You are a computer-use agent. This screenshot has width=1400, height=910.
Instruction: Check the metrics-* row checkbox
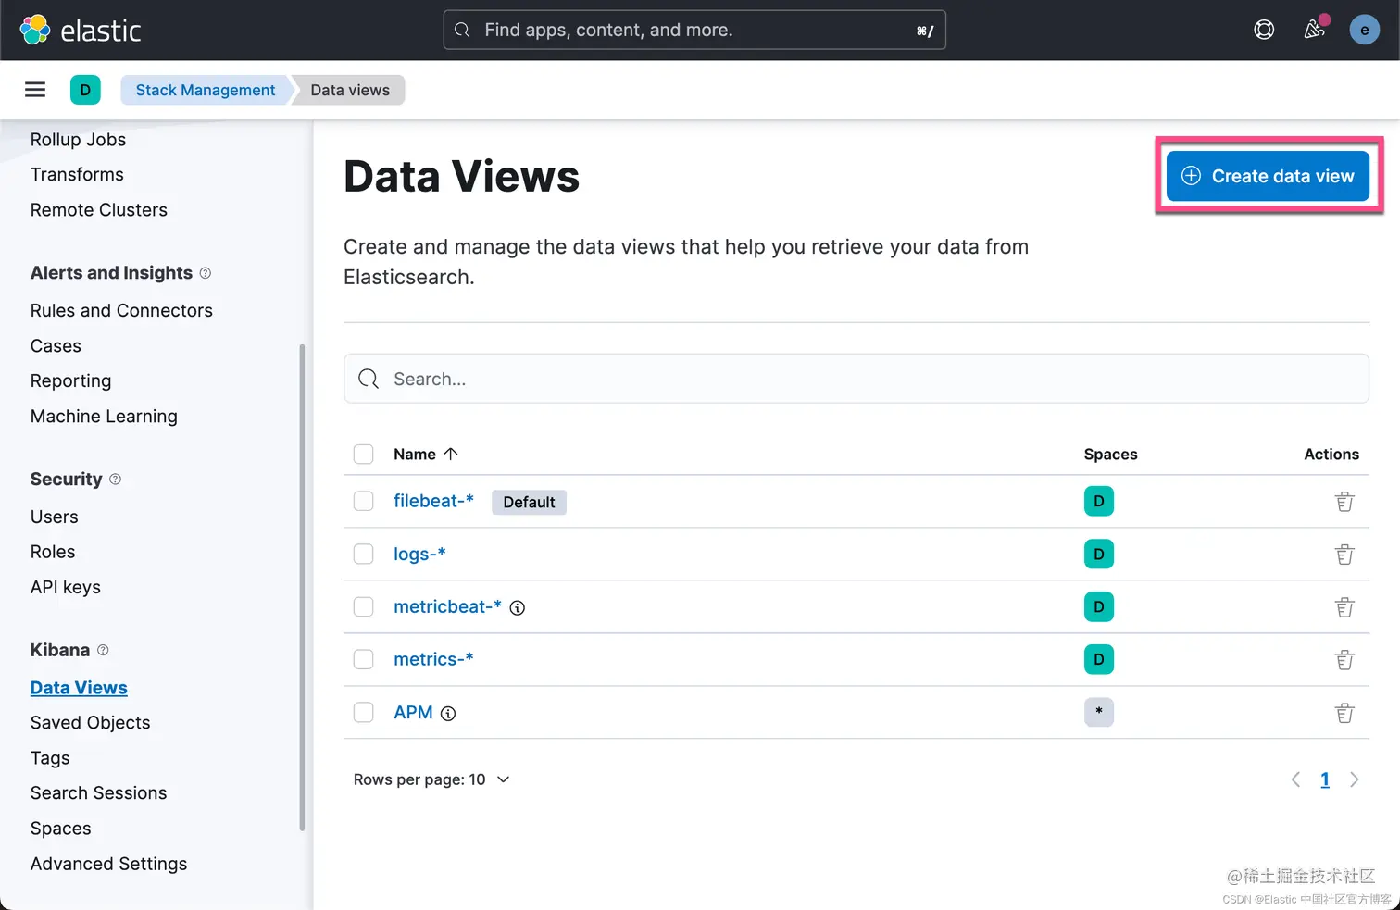[364, 659]
